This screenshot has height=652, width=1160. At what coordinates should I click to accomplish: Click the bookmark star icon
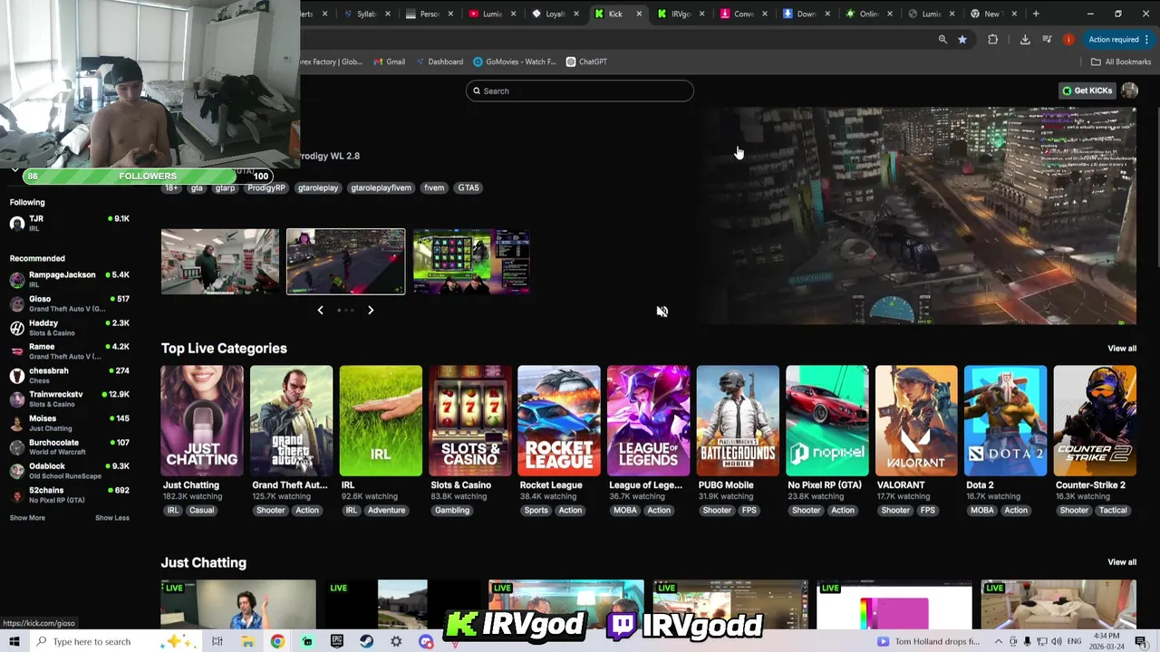coord(962,39)
